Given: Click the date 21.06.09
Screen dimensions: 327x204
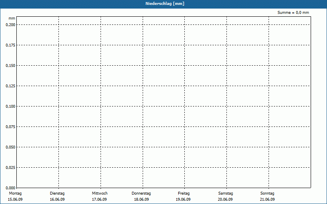Looking at the screenshot, I should point(267,200).
